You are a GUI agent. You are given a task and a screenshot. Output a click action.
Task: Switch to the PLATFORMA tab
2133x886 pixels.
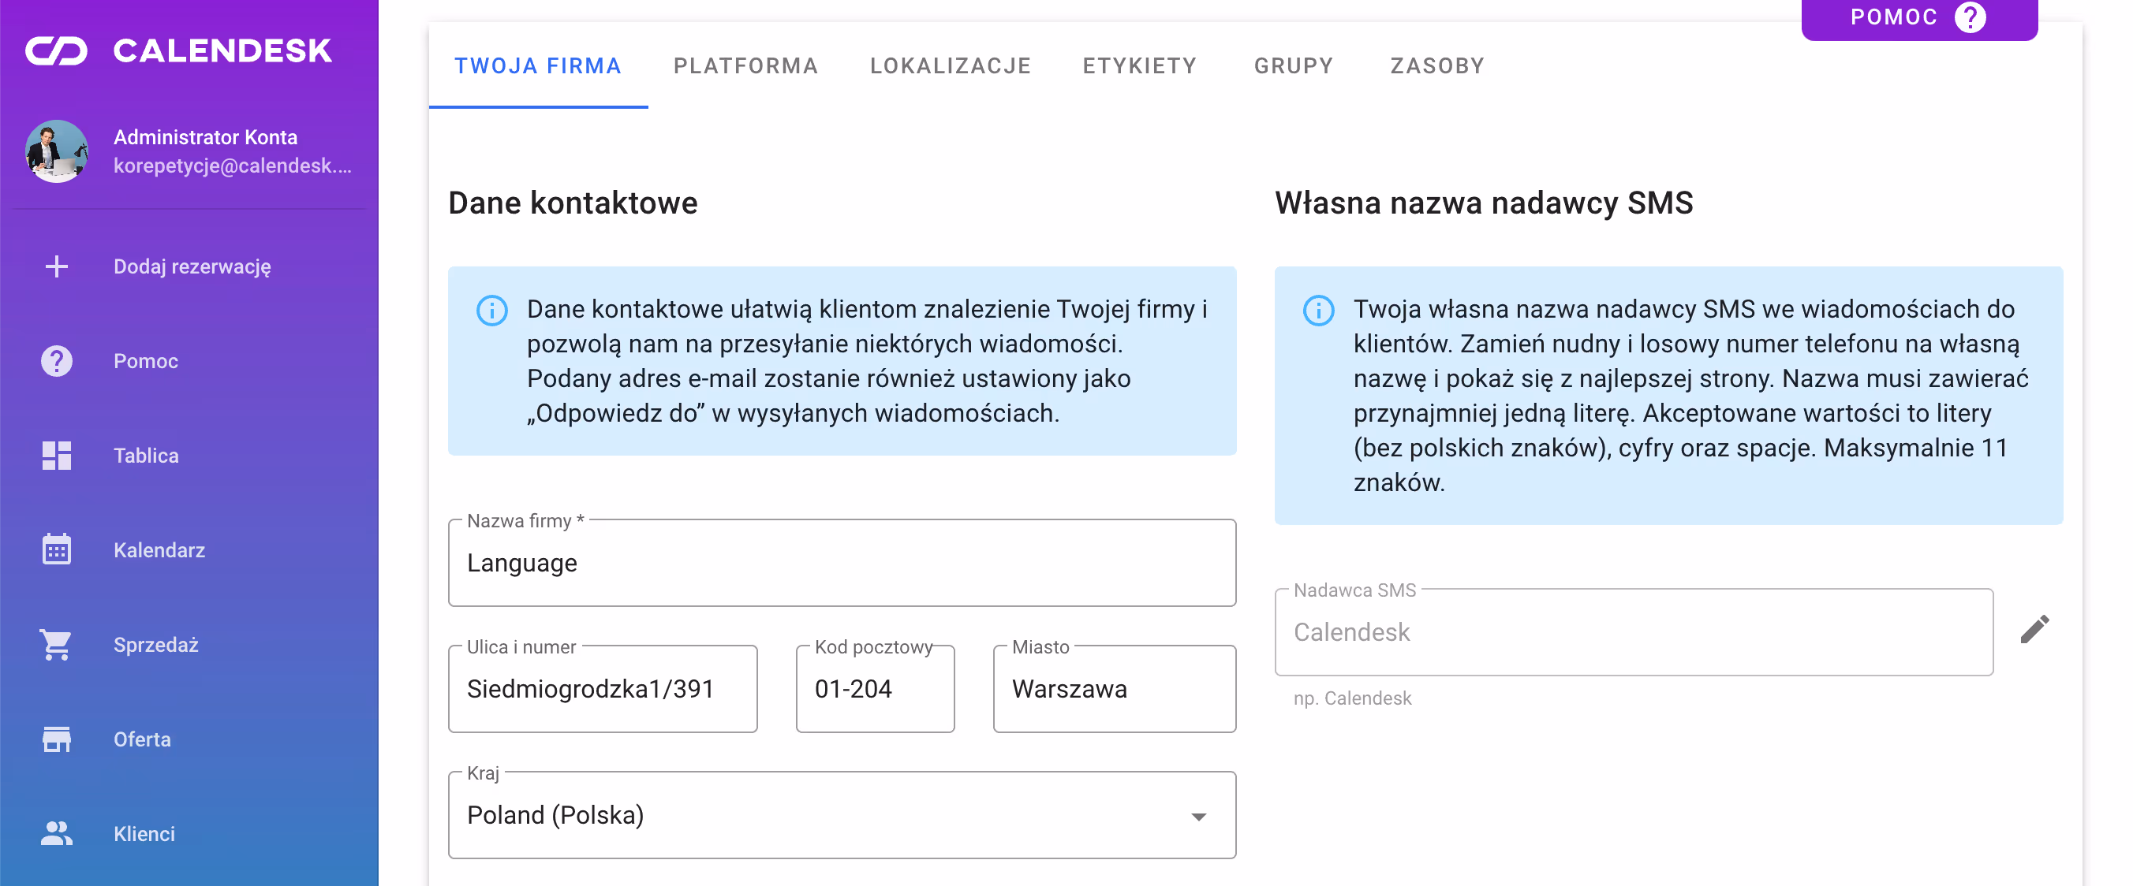coord(745,65)
